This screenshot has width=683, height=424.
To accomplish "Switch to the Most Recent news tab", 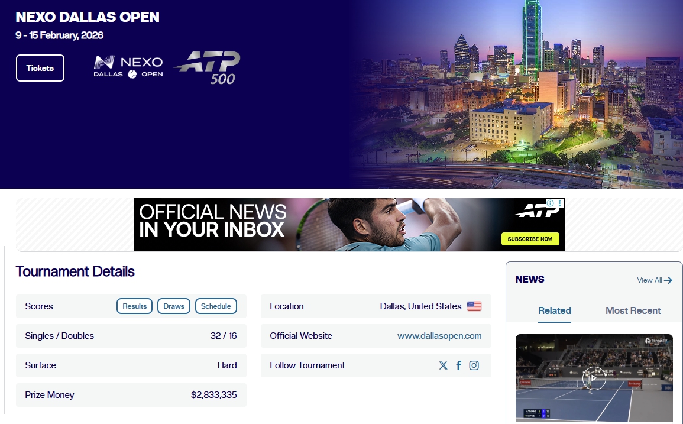I will coord(633,310).
